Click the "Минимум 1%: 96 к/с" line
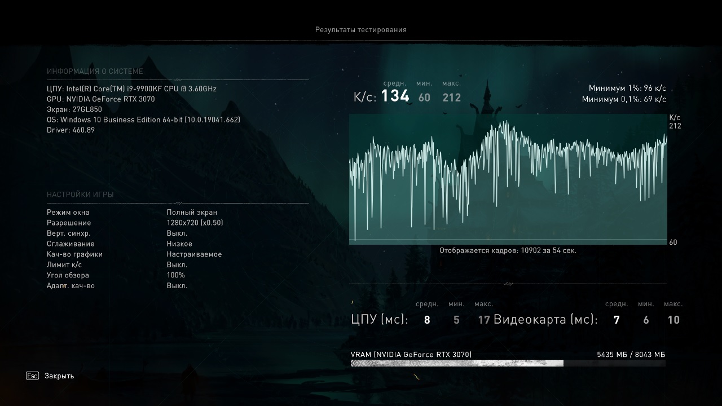The image size is (722, 406). click(627, 89)
